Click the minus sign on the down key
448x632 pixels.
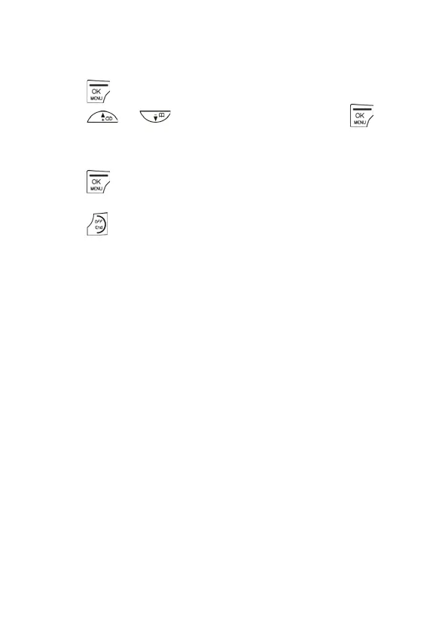(x=155, y=114)
